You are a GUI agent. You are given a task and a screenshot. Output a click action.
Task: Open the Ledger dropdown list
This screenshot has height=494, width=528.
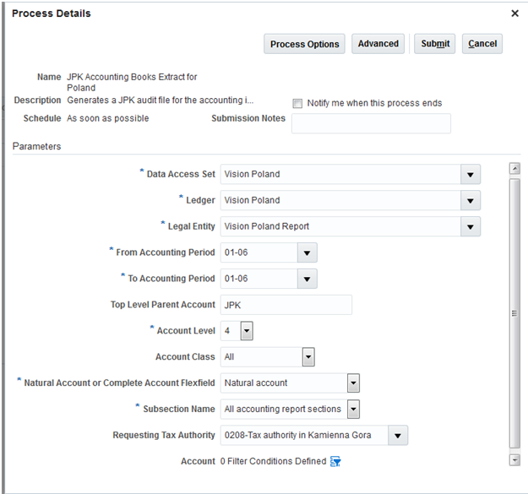coord(470,201)
